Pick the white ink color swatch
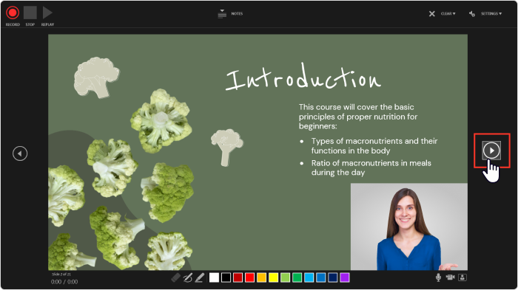Viewport: 518px width, 290px height. (x=214, y=277)
